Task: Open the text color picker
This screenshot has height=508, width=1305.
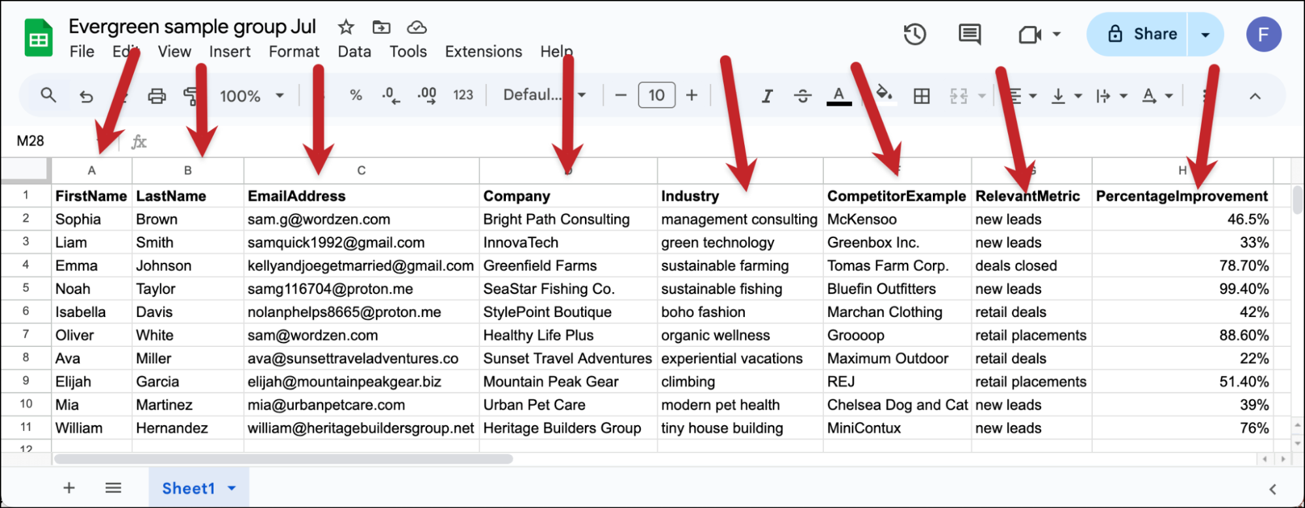Action: click(839, 96)
